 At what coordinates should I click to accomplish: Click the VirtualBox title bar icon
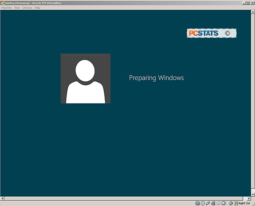pos(3,3)
